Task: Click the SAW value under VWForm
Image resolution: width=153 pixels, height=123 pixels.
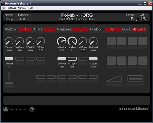Action: pyautogui.click(x=20, y=50)
